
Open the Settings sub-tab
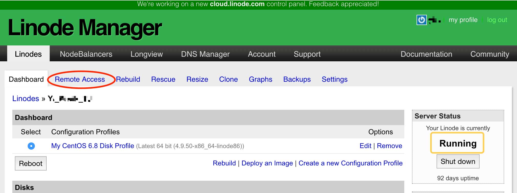tap(335, 79)
